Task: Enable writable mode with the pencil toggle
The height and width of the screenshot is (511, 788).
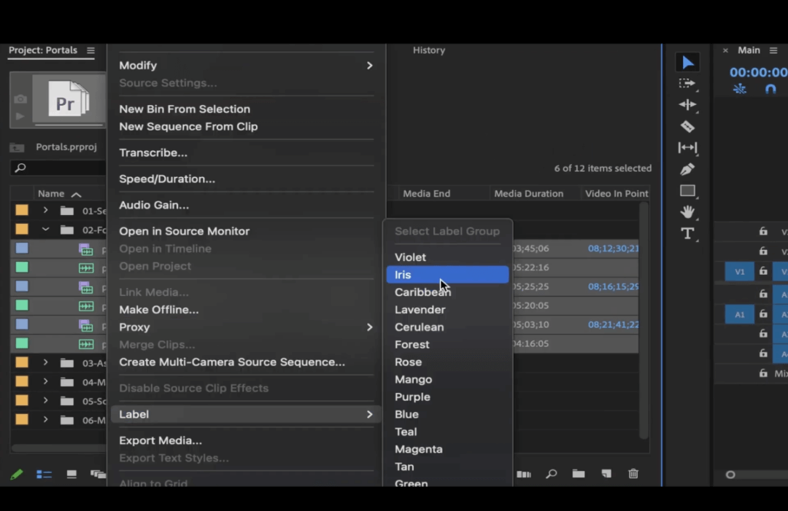Action: pyautogui.click(x=16, y=474)
